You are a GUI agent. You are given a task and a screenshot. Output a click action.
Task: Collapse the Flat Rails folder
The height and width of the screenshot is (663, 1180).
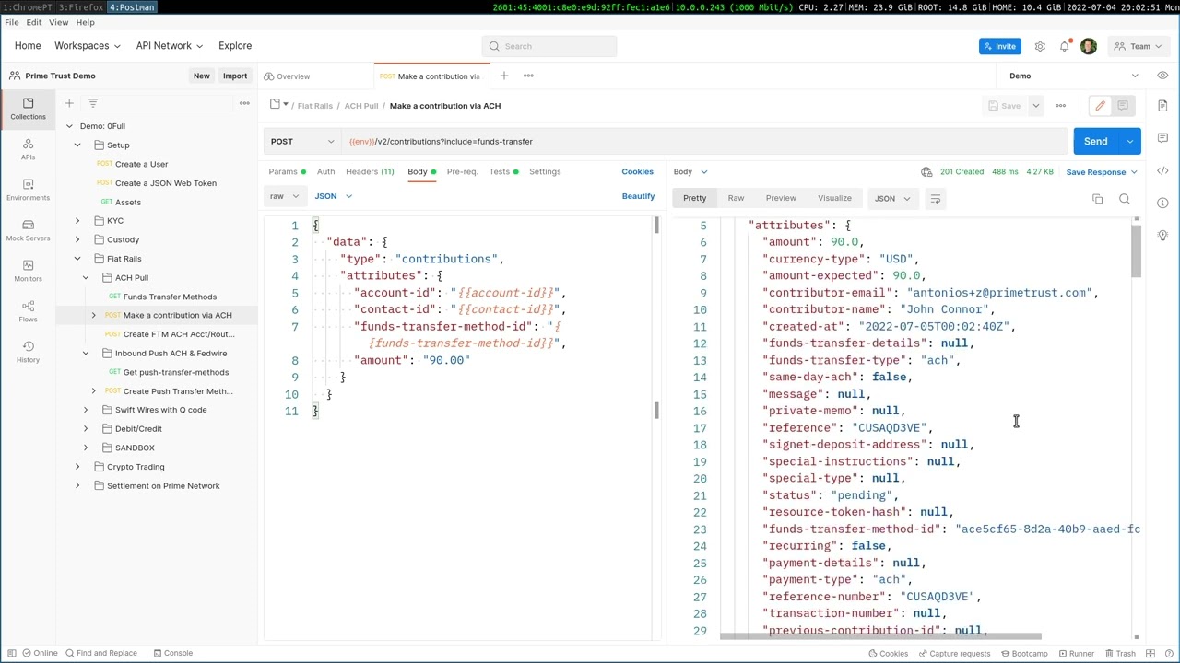click(x=77, y=259)
